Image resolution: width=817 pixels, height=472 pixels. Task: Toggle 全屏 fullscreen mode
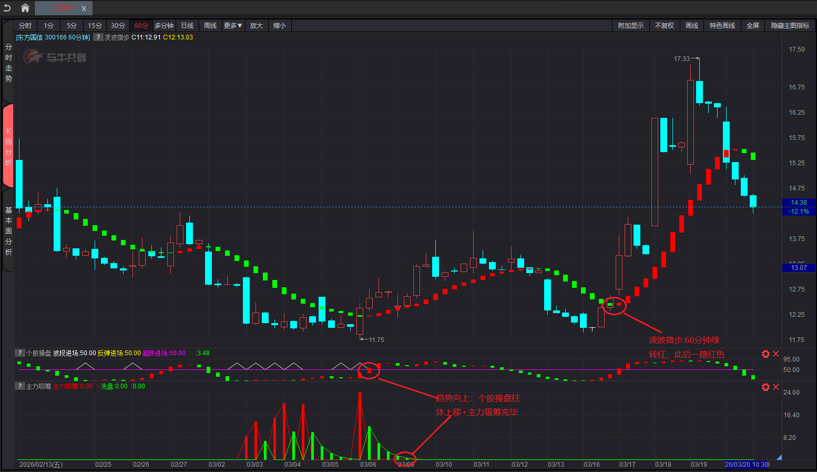(752, 26)
